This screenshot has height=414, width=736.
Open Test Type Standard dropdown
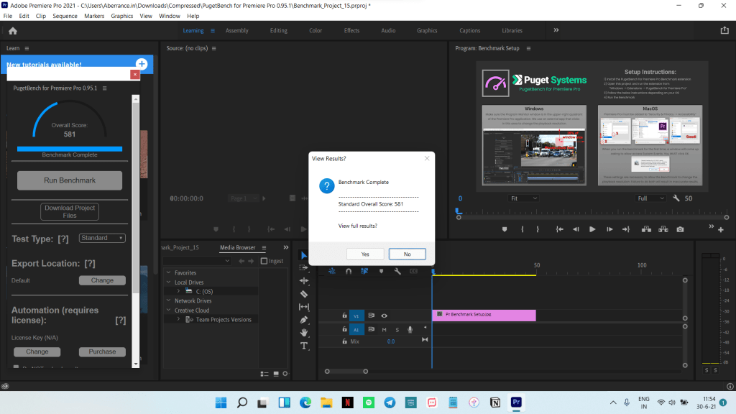tap(102, 238)
